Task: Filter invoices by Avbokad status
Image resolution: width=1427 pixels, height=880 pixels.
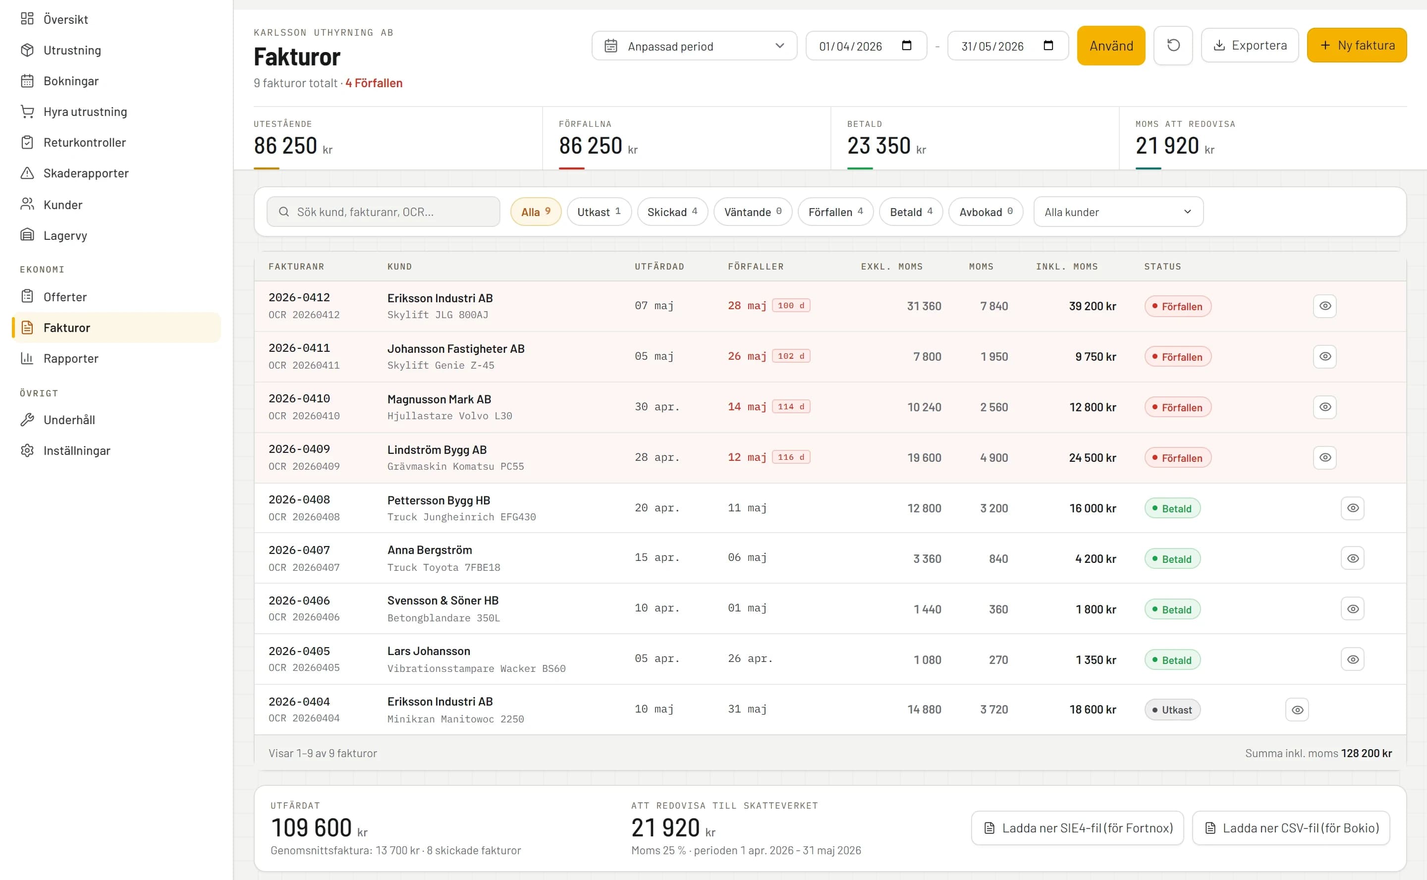Action: click(x=986, y=212)
